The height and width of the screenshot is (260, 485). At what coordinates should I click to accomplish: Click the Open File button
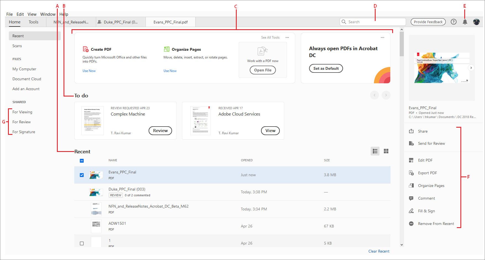[x=263, y=70]
